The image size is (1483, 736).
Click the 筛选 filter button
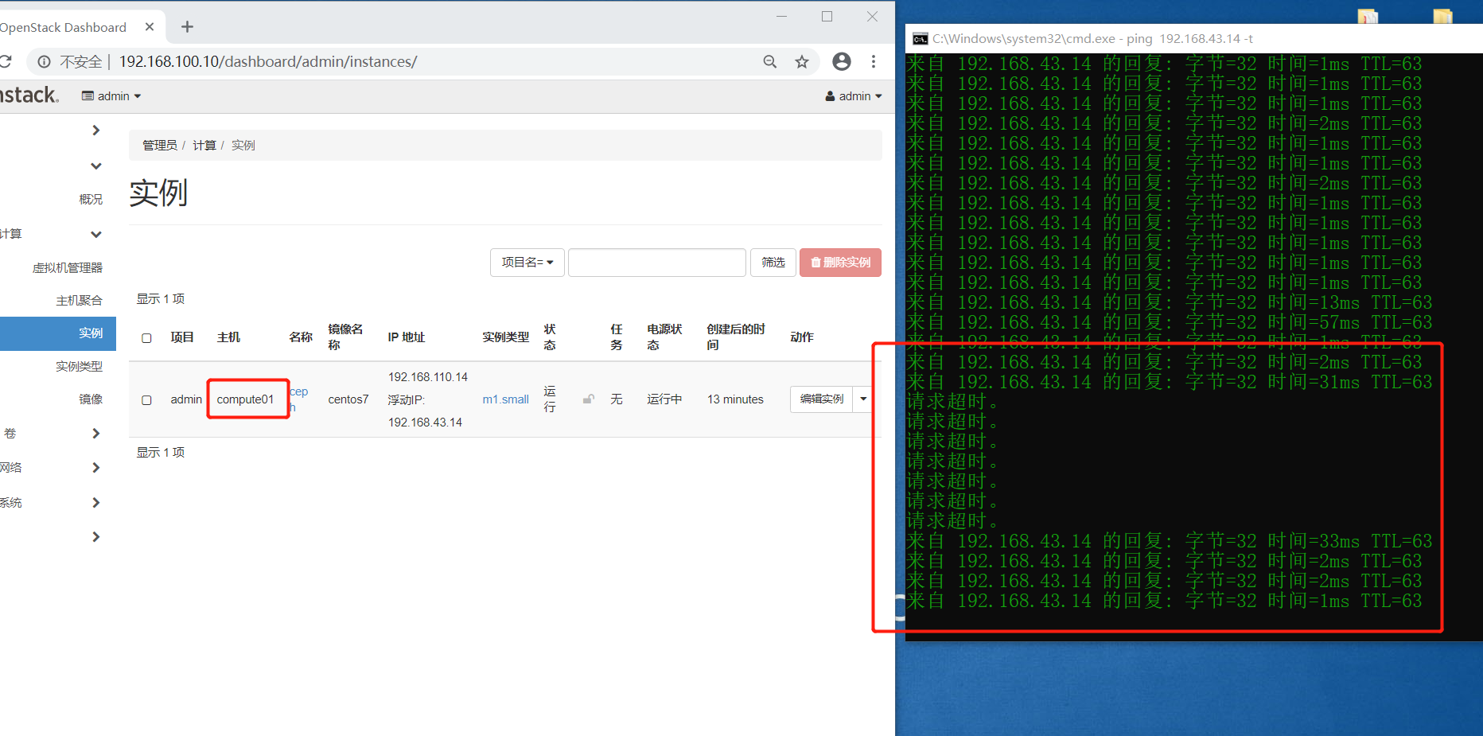pos(773,262)
